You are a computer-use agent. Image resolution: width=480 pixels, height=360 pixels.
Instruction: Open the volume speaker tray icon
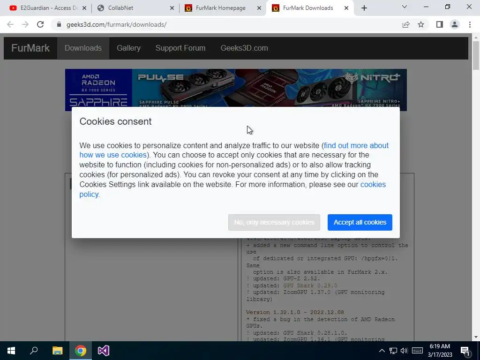point(404,351)
